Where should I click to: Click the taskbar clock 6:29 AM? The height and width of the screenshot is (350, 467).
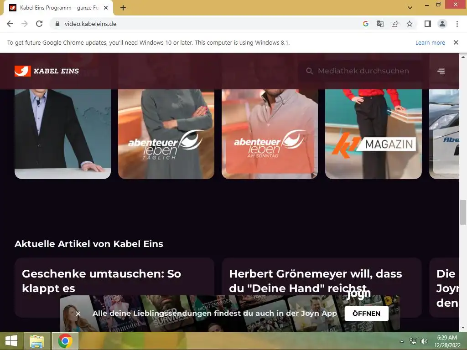(447, 338)
